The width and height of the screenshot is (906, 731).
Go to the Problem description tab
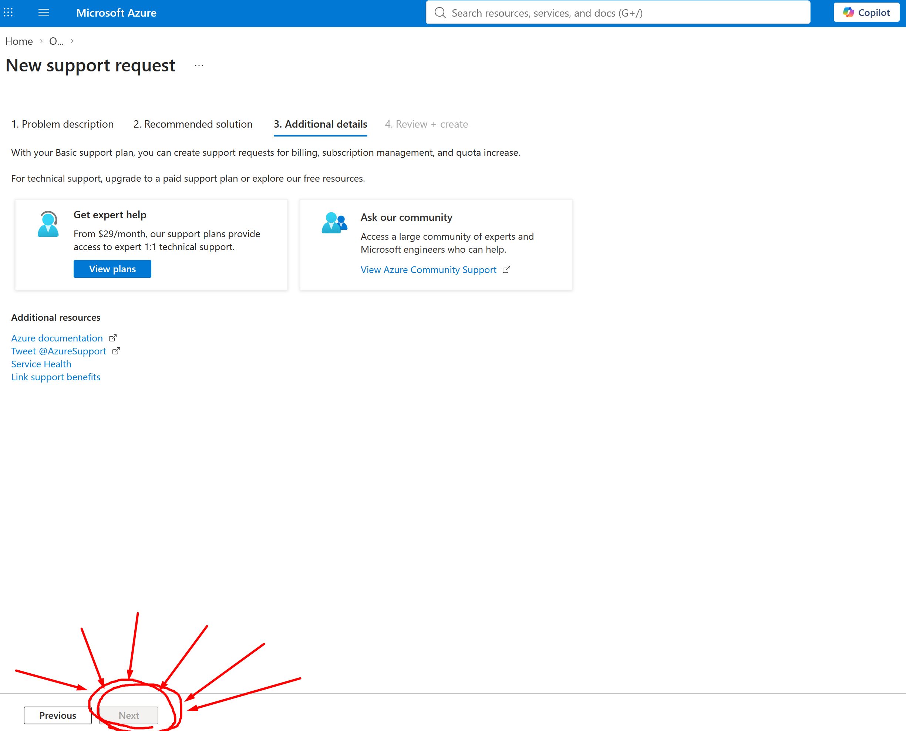[62, 124]
